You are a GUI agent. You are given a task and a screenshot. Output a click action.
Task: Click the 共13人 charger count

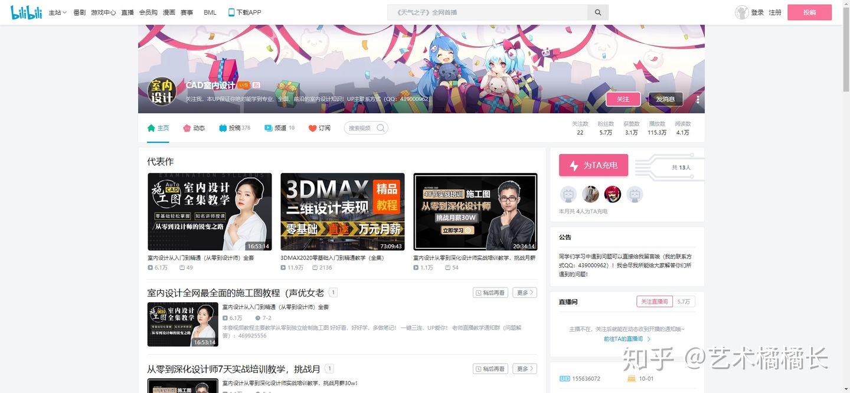click(681, 168)
